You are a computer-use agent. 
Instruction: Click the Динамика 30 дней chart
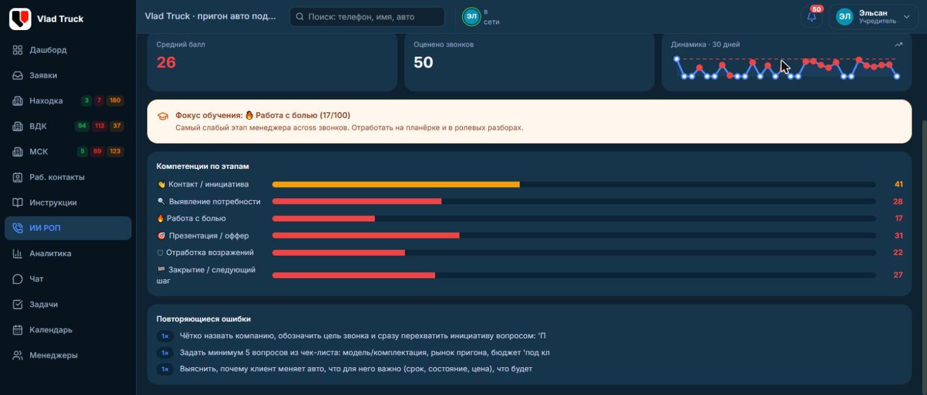[787, 68]
